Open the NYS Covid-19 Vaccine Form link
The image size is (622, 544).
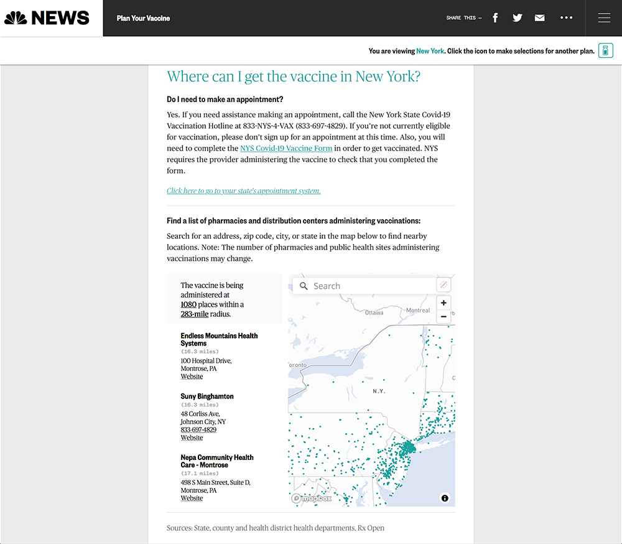pyautogui.click(x=286, y=148)
